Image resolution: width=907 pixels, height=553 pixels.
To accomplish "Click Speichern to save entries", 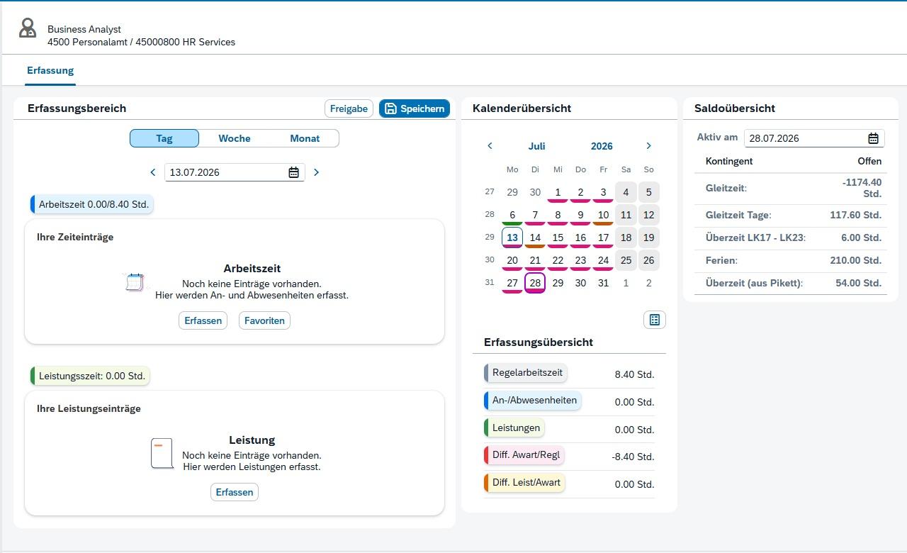I will coord(415,108).
